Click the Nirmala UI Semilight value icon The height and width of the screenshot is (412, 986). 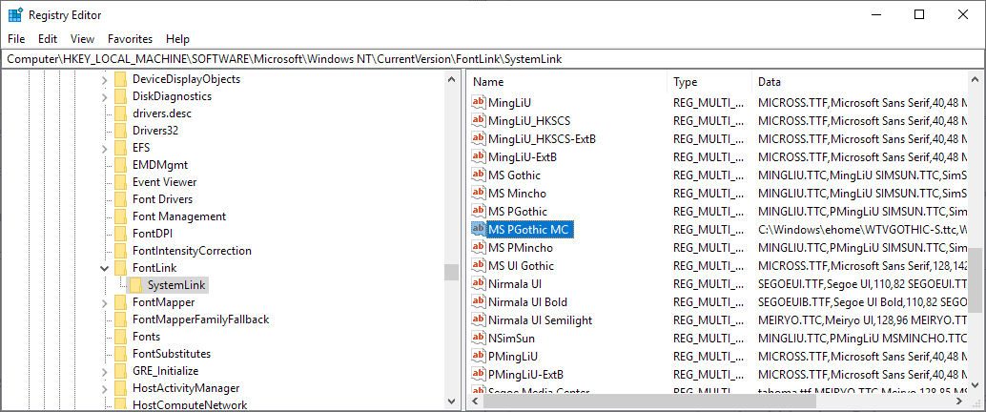point(479,320)
